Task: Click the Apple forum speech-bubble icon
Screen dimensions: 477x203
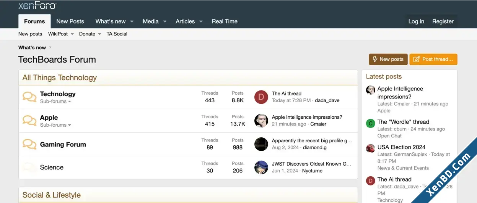Action: [29, 121]
